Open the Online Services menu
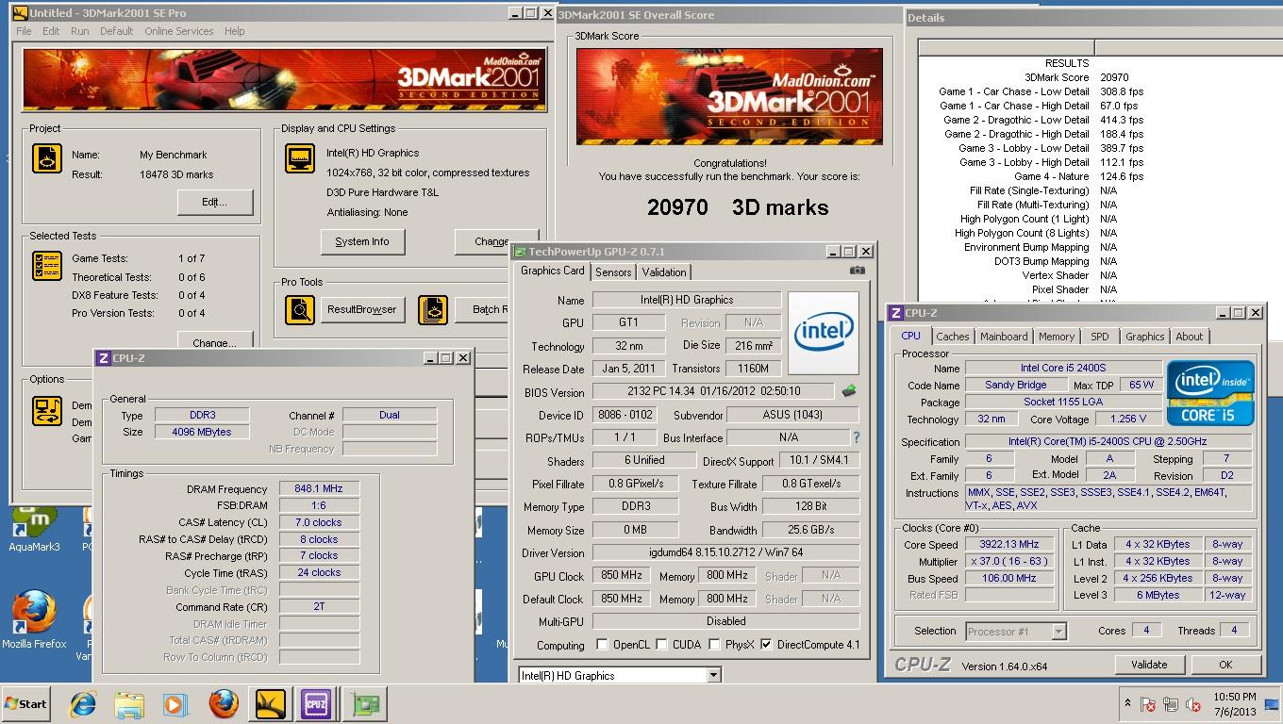 tap(178, 31)
